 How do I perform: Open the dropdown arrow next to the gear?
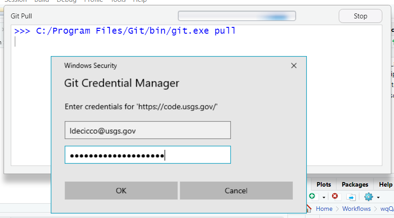378,197
